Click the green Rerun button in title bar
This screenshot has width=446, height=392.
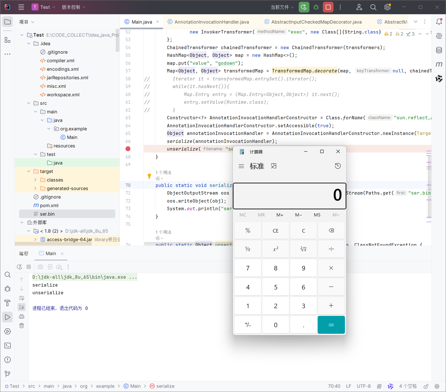[x=304, y=7]
